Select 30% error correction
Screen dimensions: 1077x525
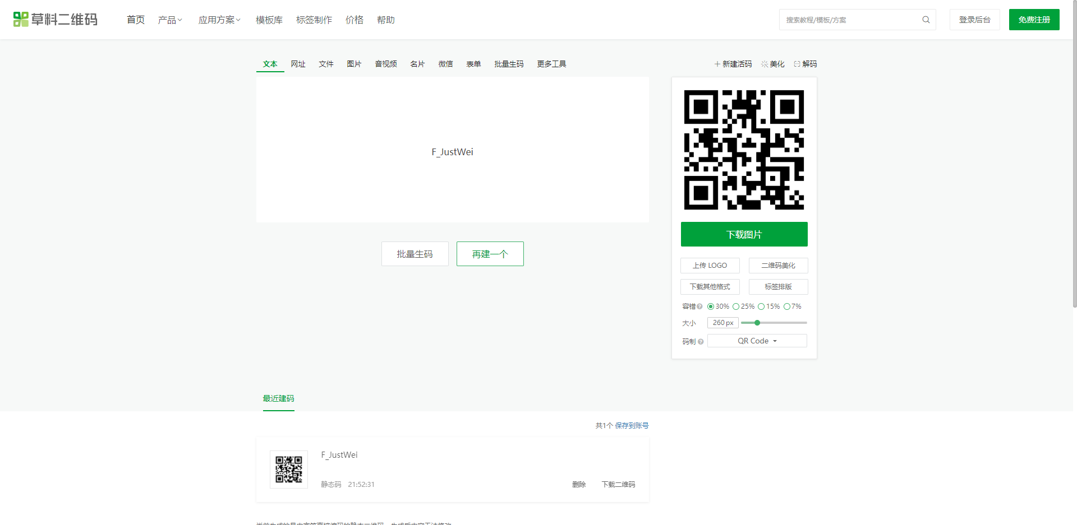[711, 306]
